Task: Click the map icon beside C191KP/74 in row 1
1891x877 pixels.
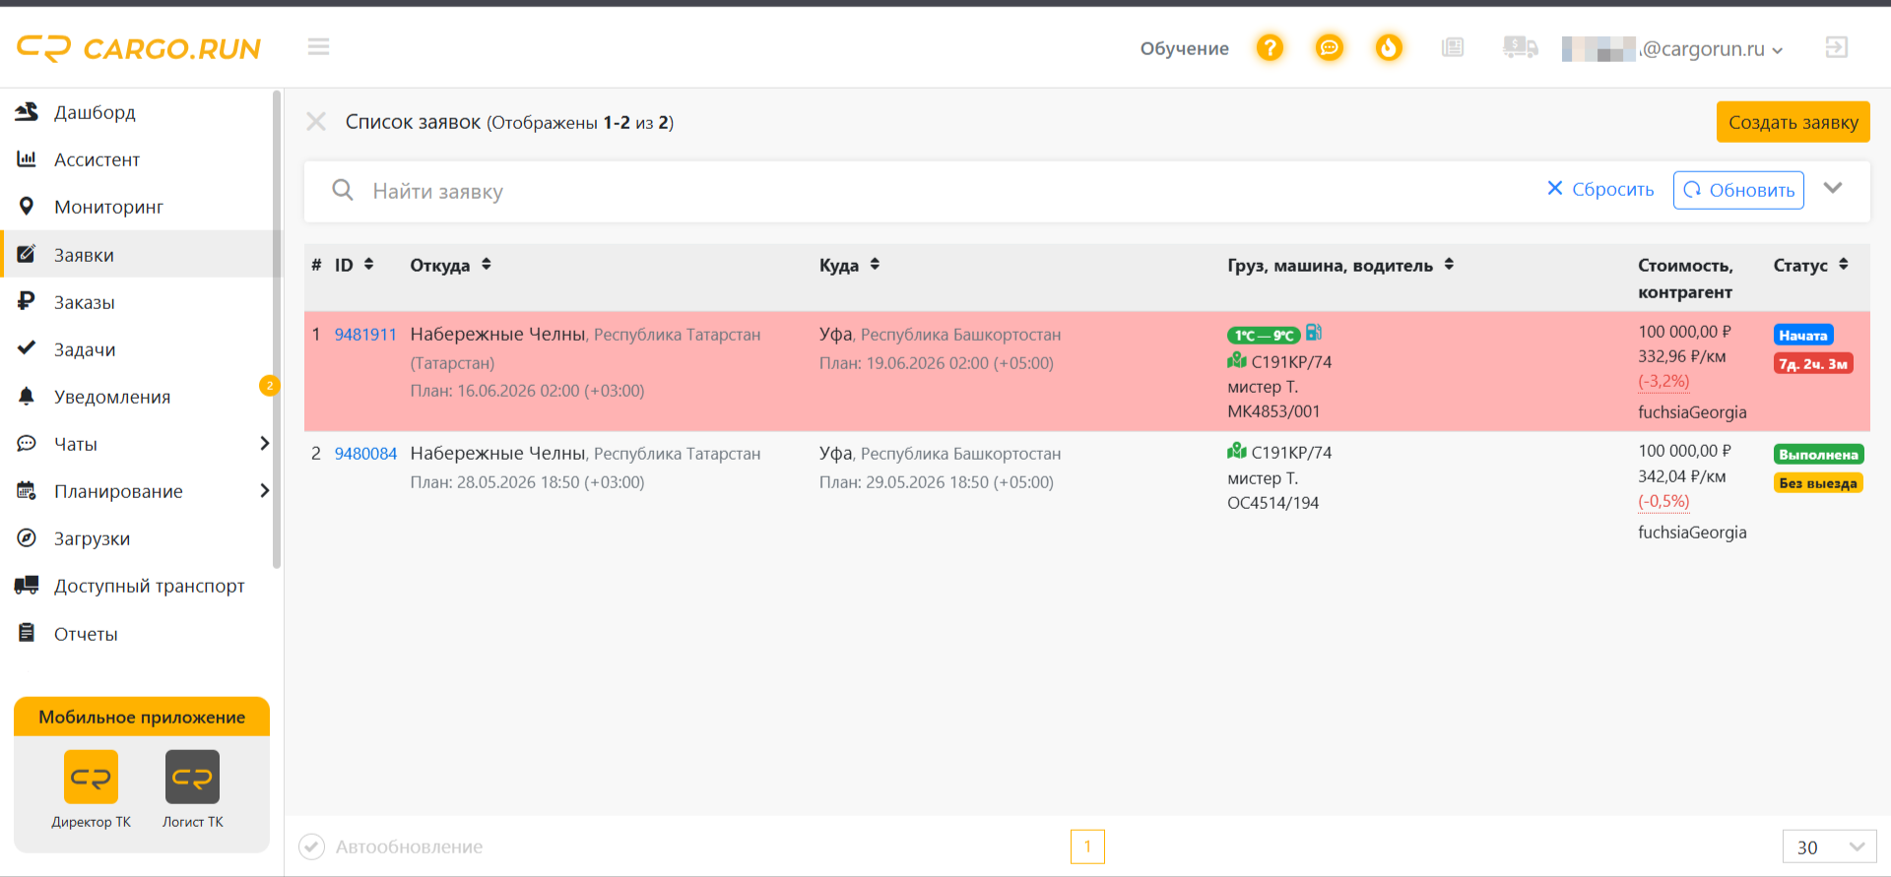Action: 1237,360
